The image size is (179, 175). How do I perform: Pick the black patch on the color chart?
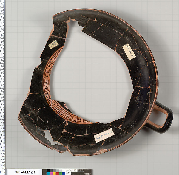48,171
